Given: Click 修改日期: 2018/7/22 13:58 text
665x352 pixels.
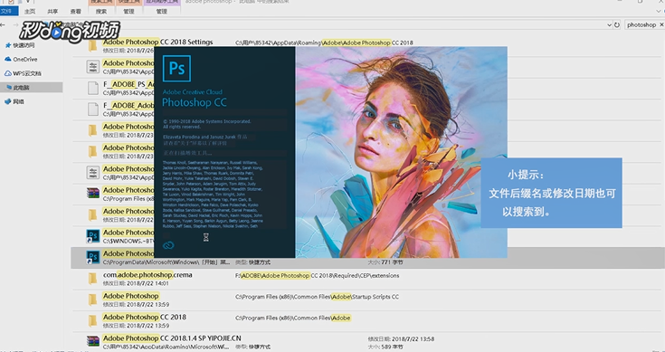Looking at the screenshot, I should tap(401, 338).
